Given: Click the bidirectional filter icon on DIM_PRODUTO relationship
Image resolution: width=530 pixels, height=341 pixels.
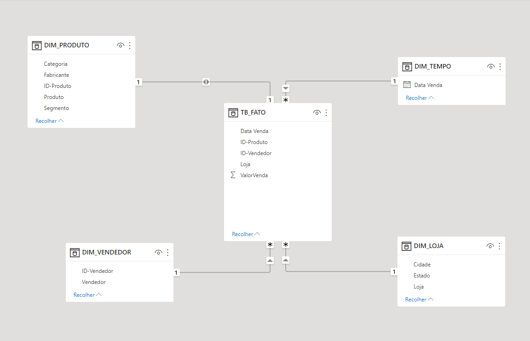Looking at the screenshot, I should [x=206, y=81].
